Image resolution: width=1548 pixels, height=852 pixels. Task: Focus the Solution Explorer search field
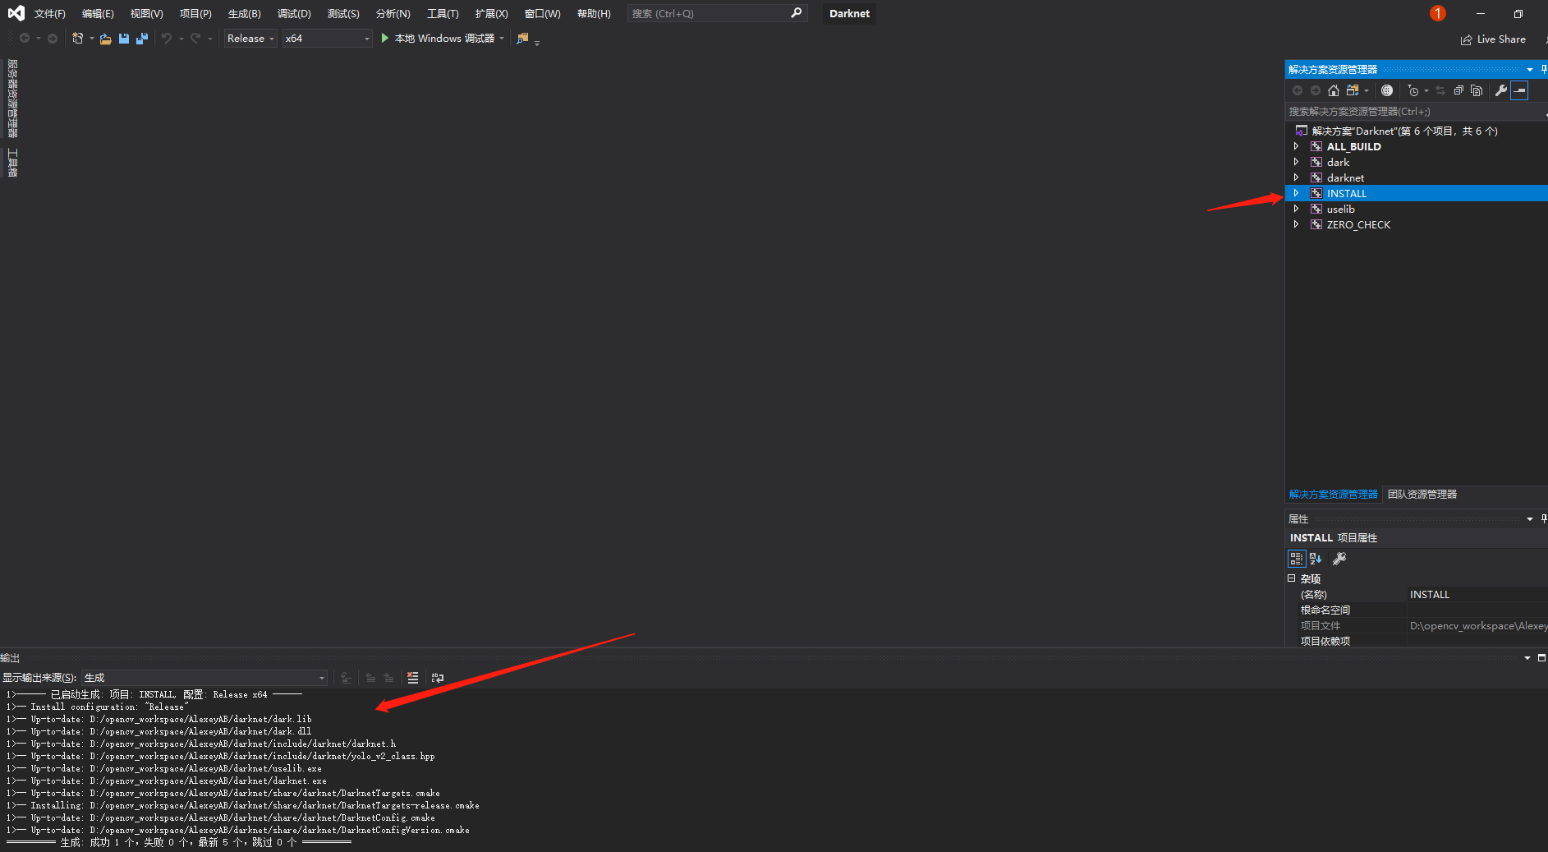pyautogui.click(x=1414, y=112)
